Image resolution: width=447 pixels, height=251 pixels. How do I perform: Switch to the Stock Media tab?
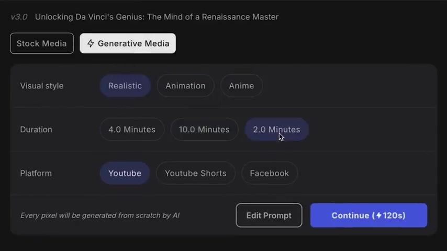pos(42,43)
